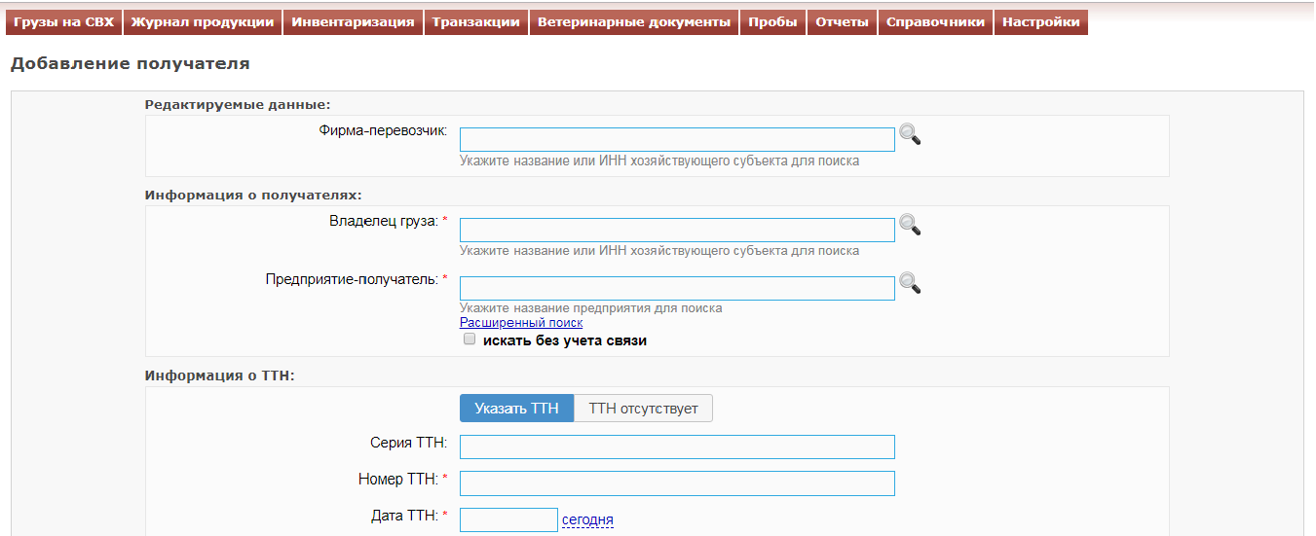Open Транзакции menu item
1316x536 pixels.
(475, 22)
